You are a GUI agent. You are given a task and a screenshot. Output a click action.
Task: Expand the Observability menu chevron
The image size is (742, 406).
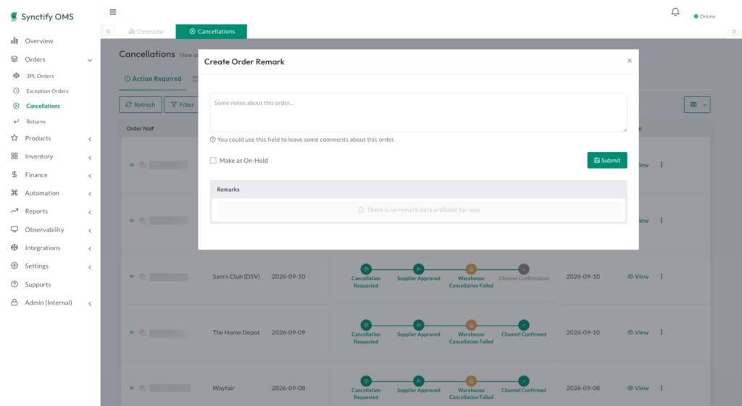pos(90,230)
